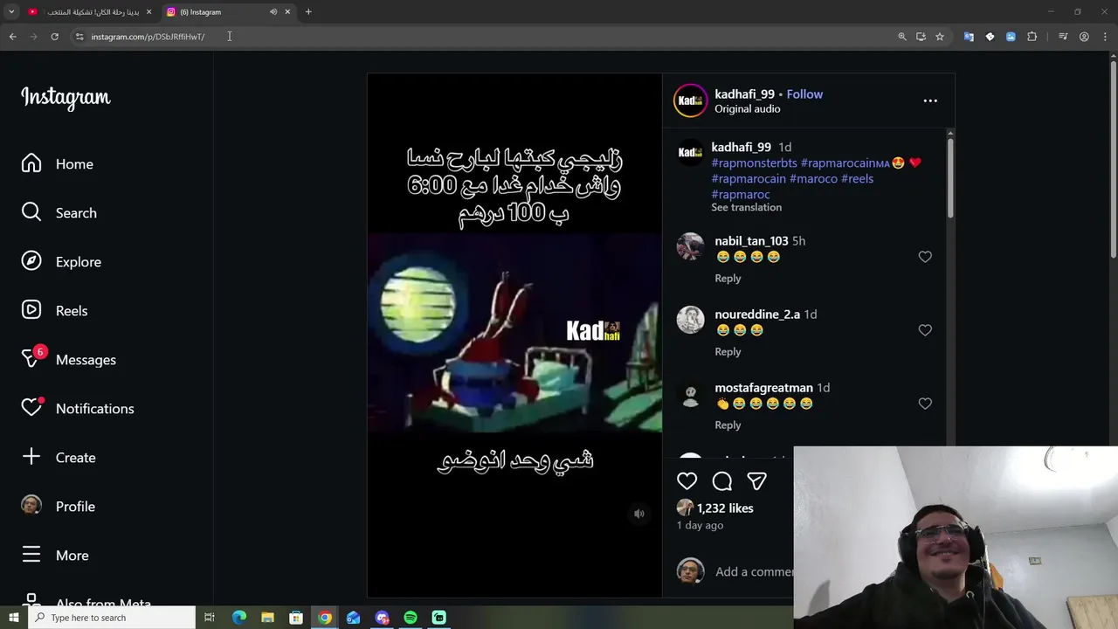Click nabil_tan_103's avatar
Screen dimensions: 1118x629
point(690,246)
